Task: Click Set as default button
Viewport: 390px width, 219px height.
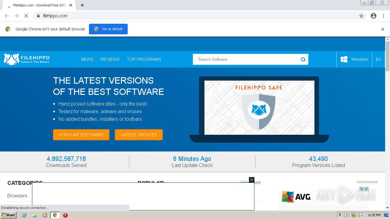Action: [x=108, y=29]
